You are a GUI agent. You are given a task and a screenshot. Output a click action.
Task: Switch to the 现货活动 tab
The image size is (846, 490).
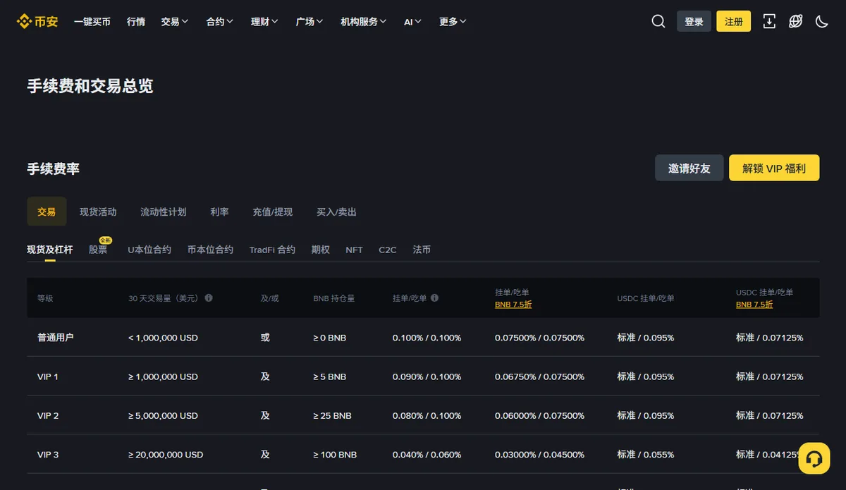tap(98, 212)
